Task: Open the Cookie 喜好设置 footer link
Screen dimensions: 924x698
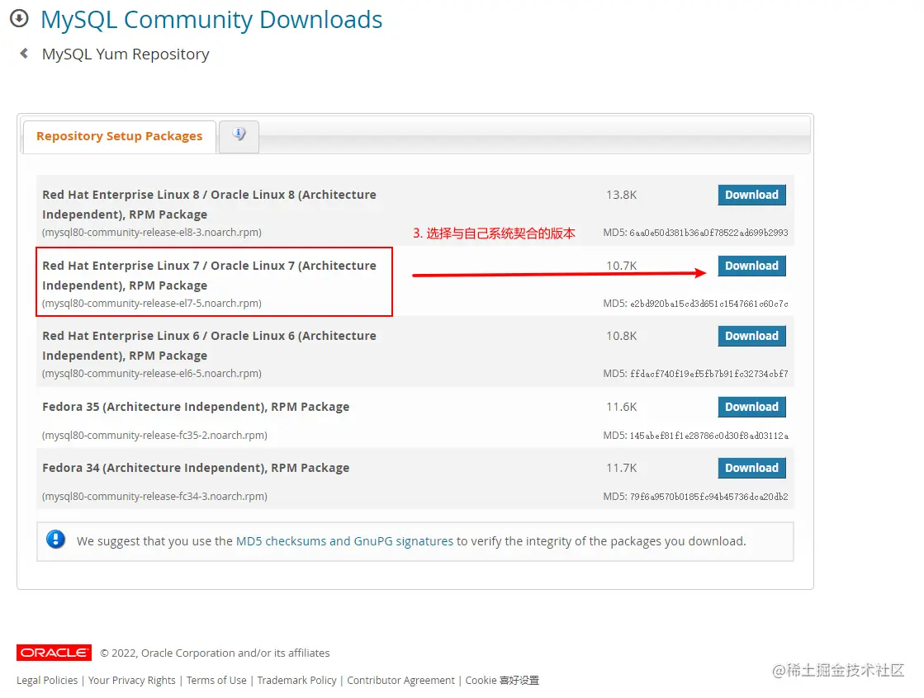Action: [502, 681]
